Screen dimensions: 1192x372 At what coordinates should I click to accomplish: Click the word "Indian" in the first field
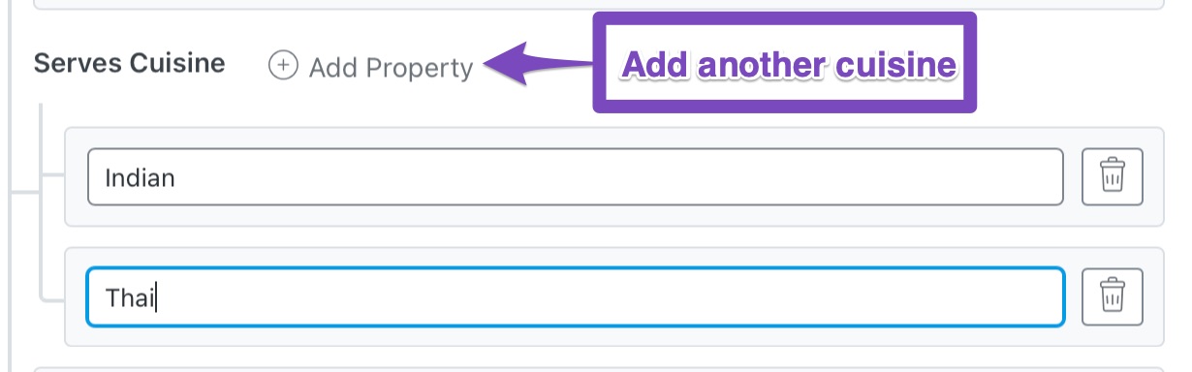tap(140, 178)
